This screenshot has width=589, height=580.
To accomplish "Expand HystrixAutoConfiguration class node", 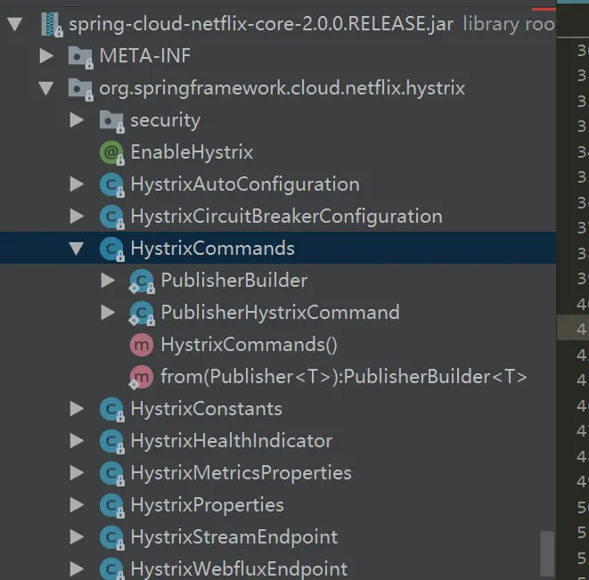I will coord(77,184).
